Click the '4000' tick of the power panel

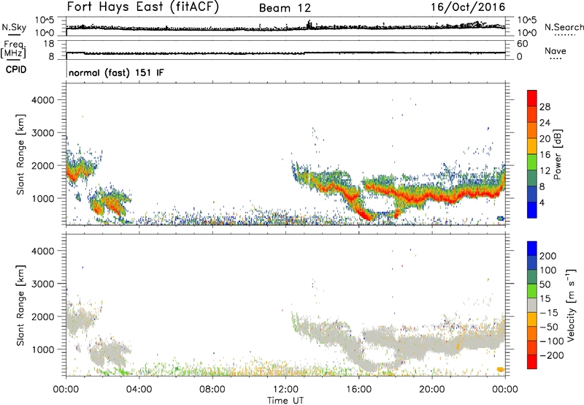click(x=42, y=100)
